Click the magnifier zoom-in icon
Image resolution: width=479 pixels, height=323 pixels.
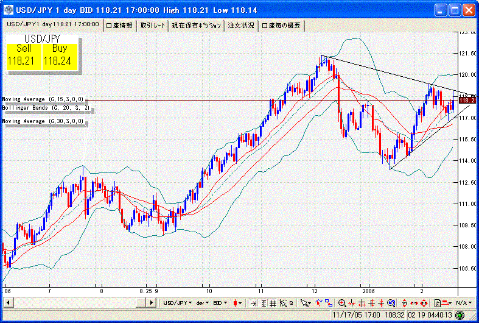(x=343, y=303)
